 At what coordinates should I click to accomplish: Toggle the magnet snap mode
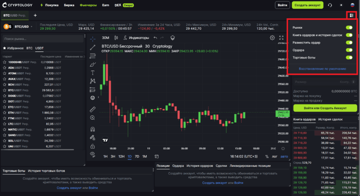click(x=93, y=129)
